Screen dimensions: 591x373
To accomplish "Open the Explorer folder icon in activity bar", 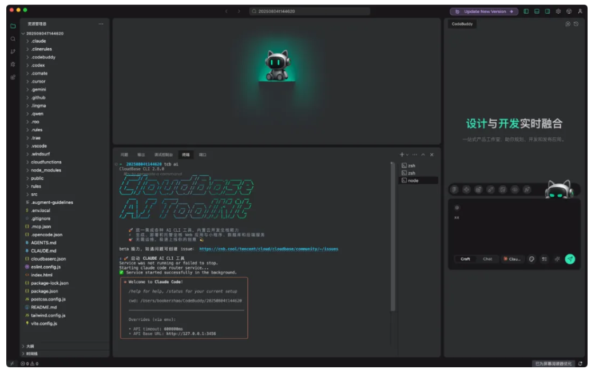I will tap(13, 26).
